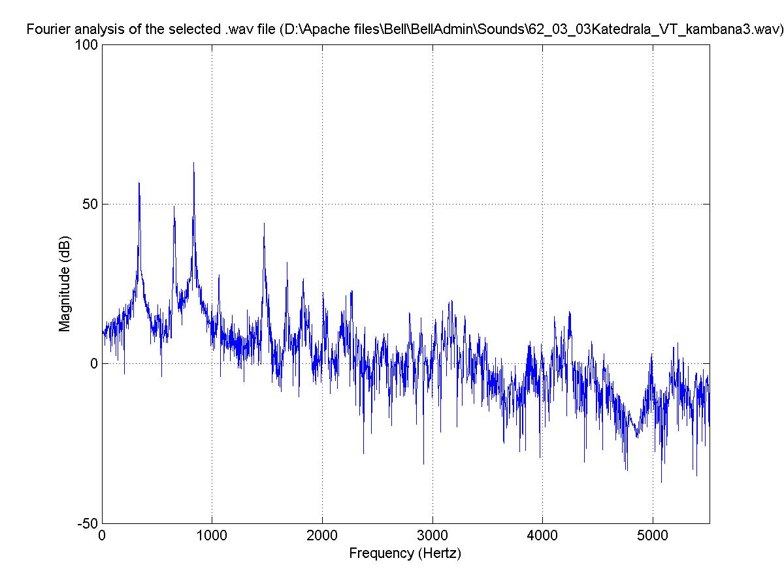Click the deepest dip just below 3000 Hz
The width and height of the screenshot is (784, 588).
[x=423, y=463]
